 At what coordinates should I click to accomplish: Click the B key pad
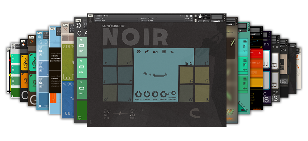click(202, 93)
